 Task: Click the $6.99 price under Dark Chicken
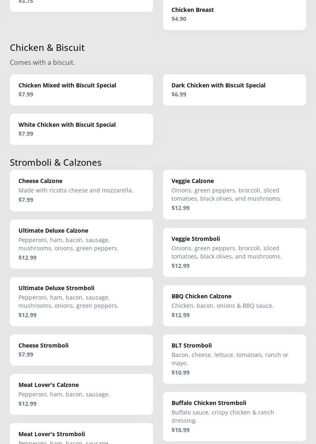(179, 94)
